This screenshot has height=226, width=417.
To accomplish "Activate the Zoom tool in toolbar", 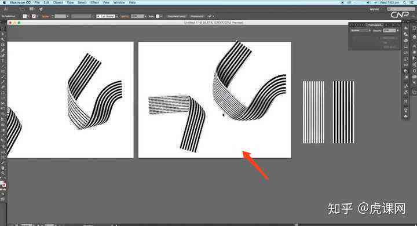I will pos(3,173).
